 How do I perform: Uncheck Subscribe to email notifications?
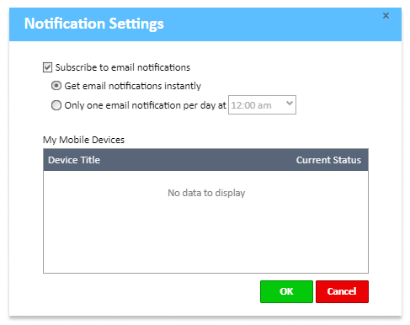(x=47, y=67)
